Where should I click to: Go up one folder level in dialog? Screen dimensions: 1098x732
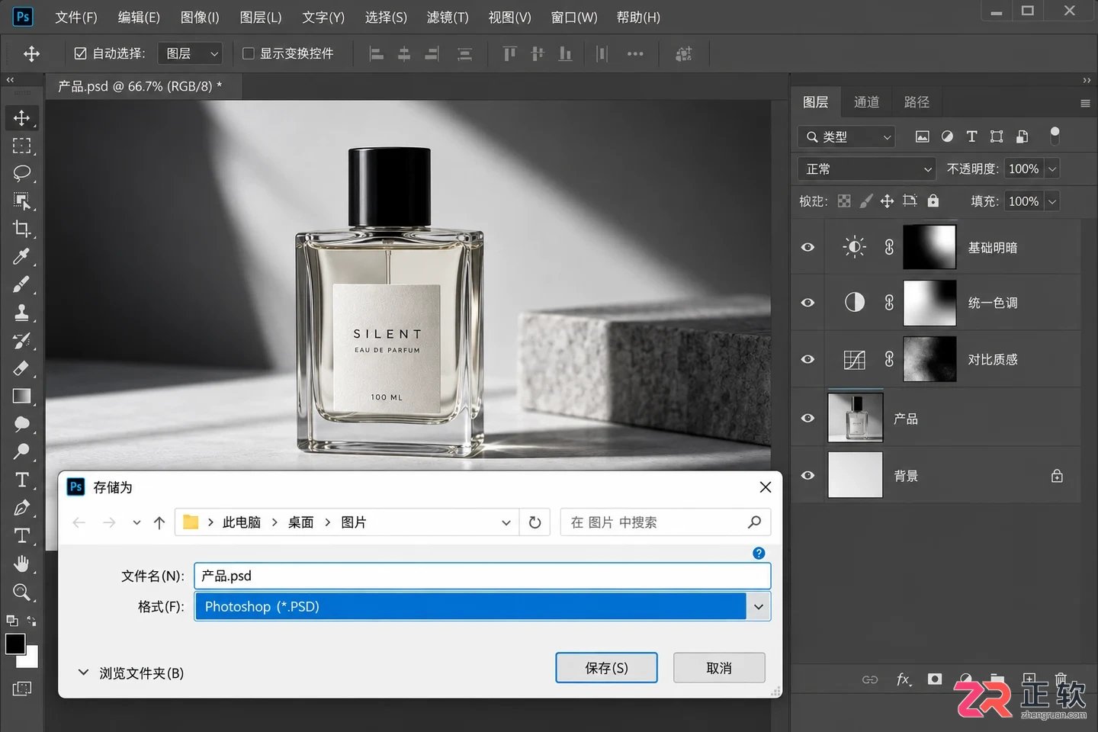pos(159,522)
